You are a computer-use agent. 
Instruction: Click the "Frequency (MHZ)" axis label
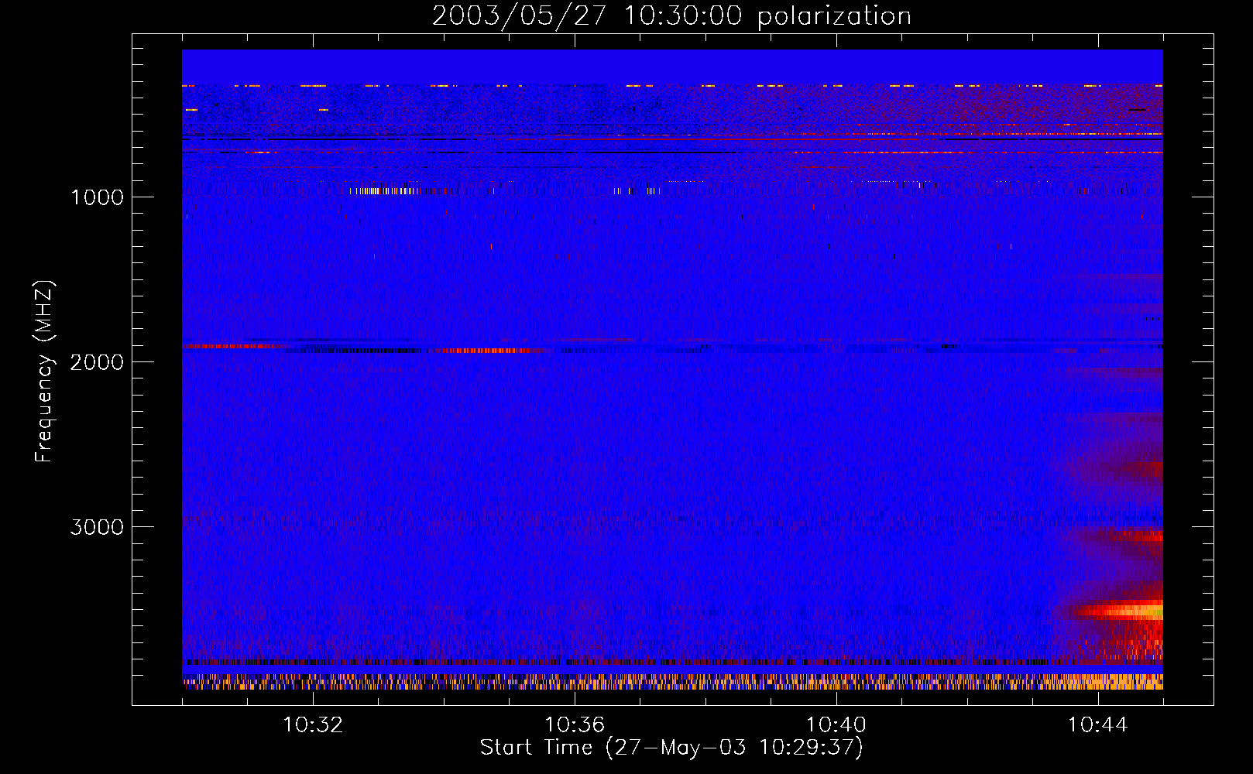click(44, 372)
